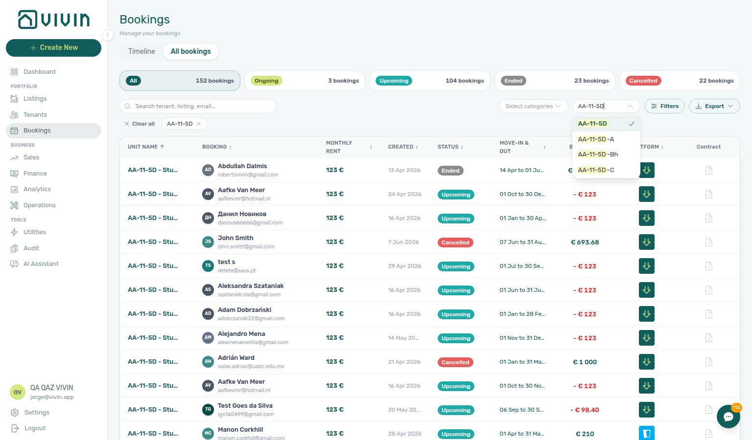Open Operations section

pyautogui.click(x=53, y=205)
